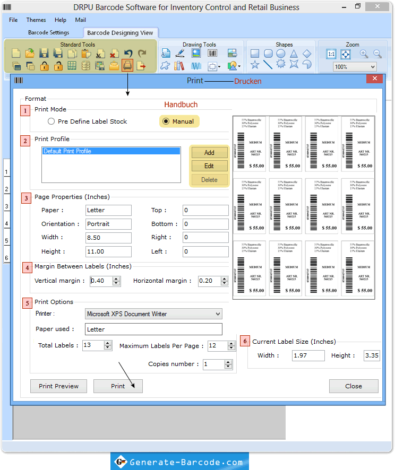Viewport: 395px width, 470px height.
Task: Click the database cylinder icon
Action: coord(86,66)
